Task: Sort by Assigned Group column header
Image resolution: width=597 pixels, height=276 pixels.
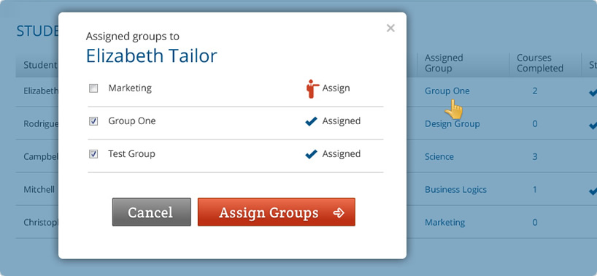Action: coord(444,64)
